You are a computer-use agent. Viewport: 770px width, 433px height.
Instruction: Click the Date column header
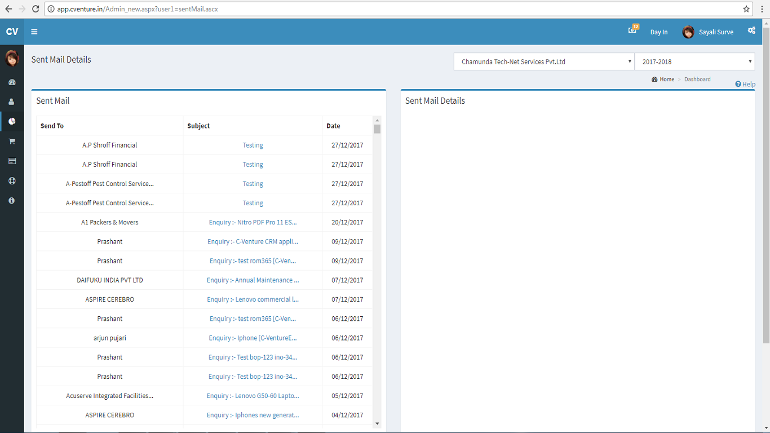click(347, 126)
